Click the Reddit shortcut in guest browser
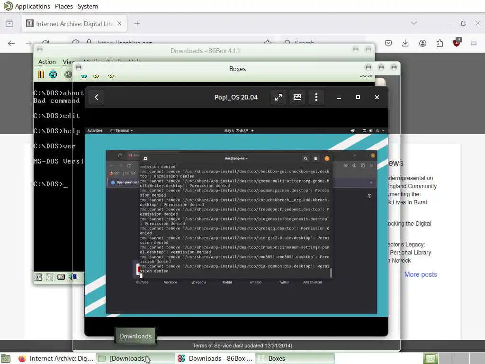 227,282
